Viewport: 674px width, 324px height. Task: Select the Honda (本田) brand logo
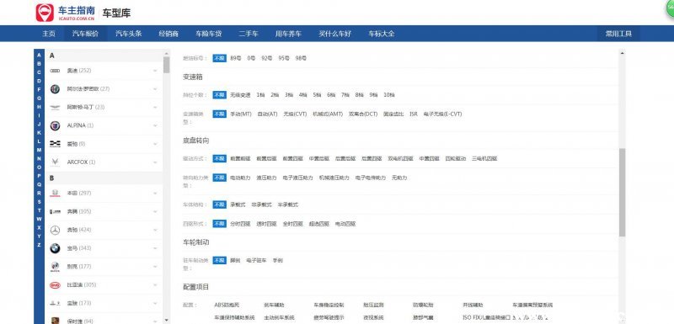coord(55,193)
